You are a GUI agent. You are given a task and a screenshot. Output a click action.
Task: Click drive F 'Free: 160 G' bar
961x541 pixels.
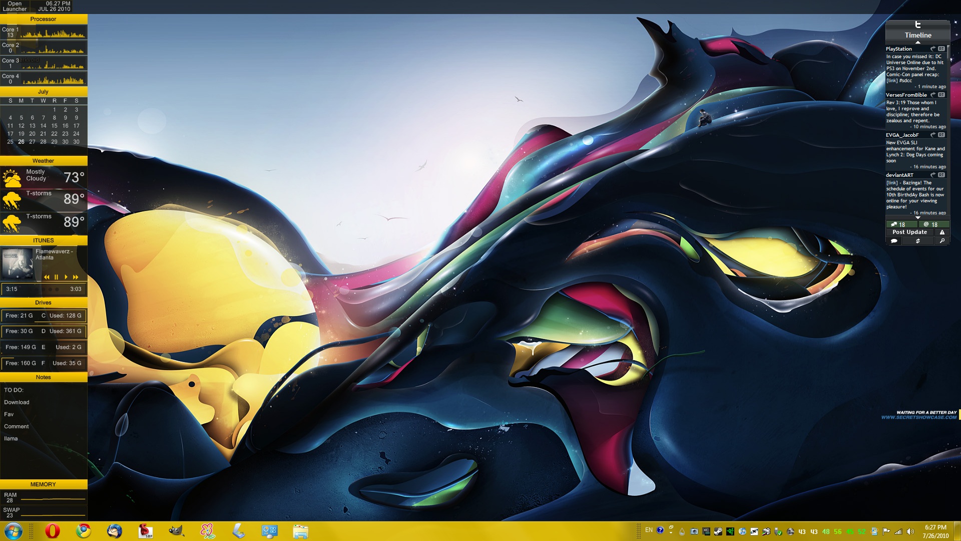coord(44,363)
